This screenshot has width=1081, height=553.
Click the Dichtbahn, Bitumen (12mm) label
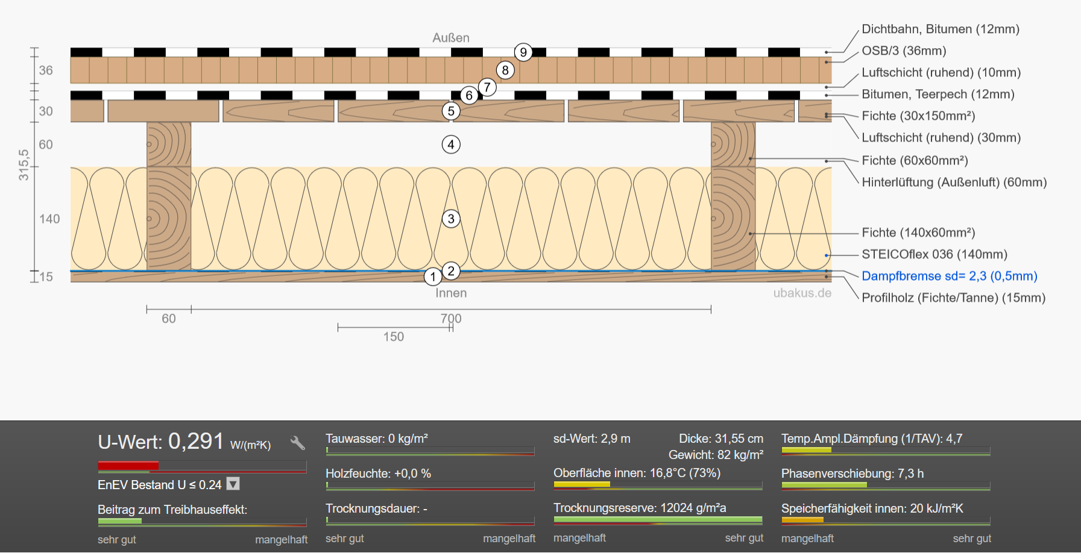pyautogui.click(x=940, y=29)
